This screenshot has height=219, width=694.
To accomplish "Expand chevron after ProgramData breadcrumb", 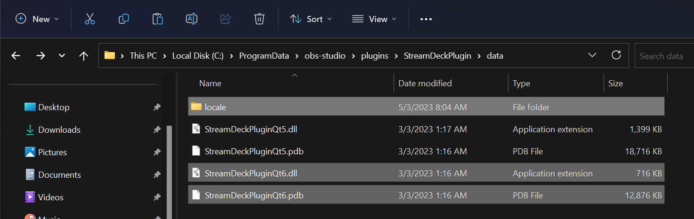I will 298,56.
